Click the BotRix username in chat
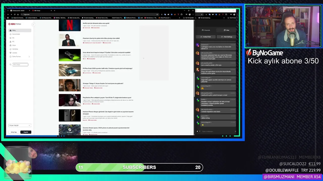 pyautogui.click(x=203, y=99)
